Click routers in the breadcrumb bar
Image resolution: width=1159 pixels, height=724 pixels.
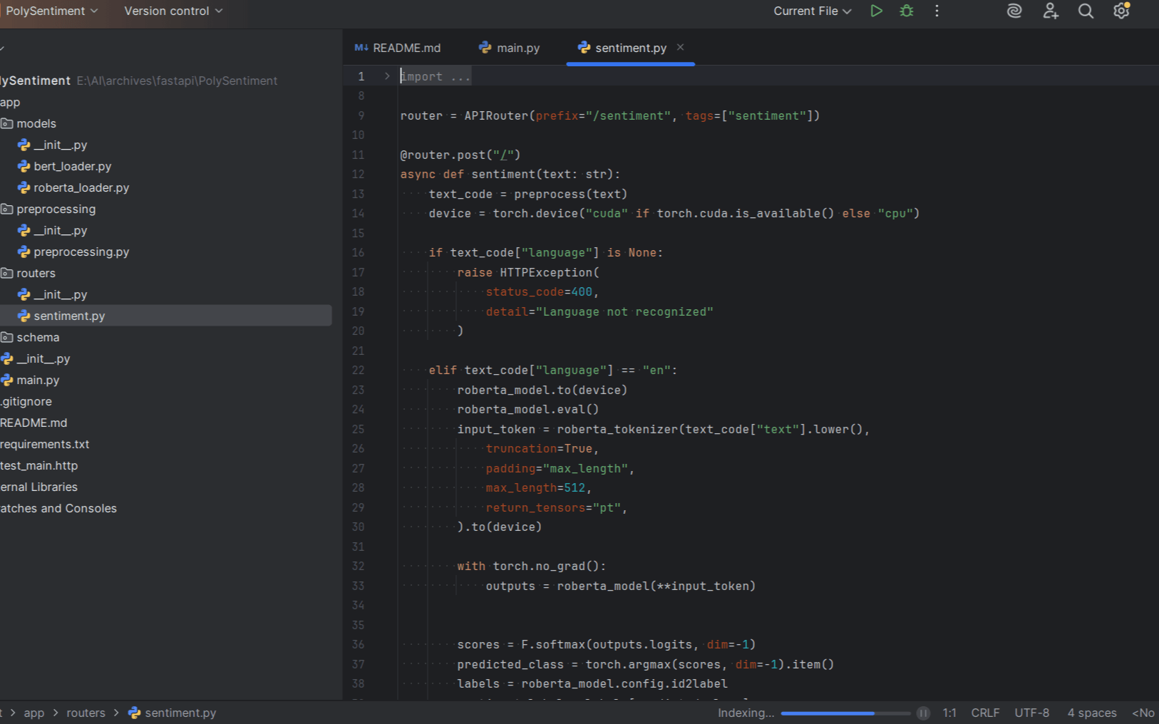86,713
